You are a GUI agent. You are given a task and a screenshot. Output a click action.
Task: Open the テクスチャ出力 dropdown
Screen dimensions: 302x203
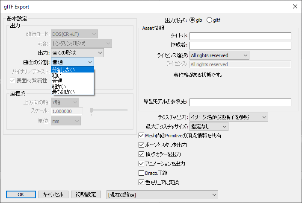[229, 117]
